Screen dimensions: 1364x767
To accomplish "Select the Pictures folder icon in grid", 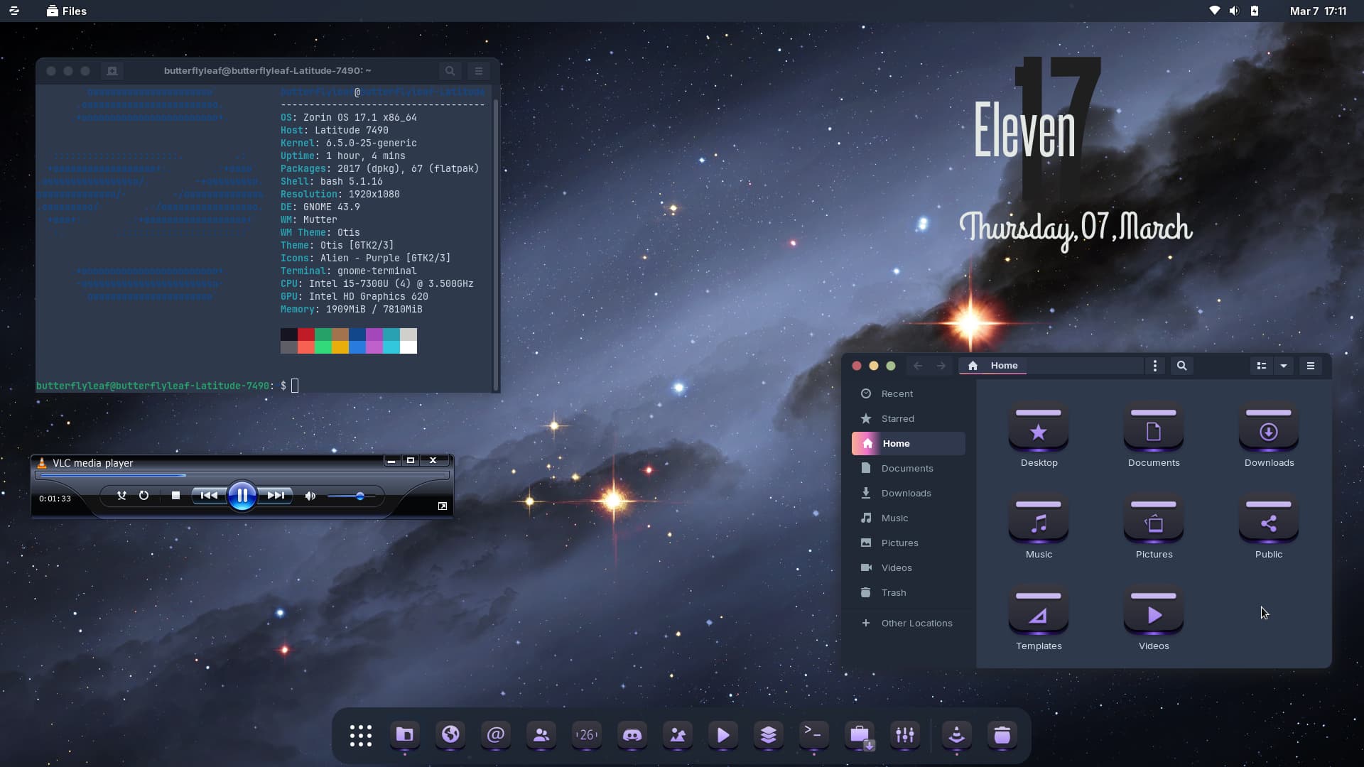I will pos(1154,520).
